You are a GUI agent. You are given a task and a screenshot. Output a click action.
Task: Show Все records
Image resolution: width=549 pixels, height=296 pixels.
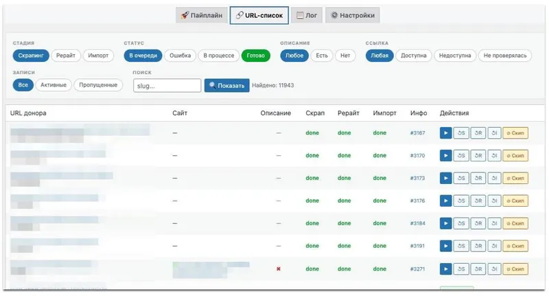[23, 84]
